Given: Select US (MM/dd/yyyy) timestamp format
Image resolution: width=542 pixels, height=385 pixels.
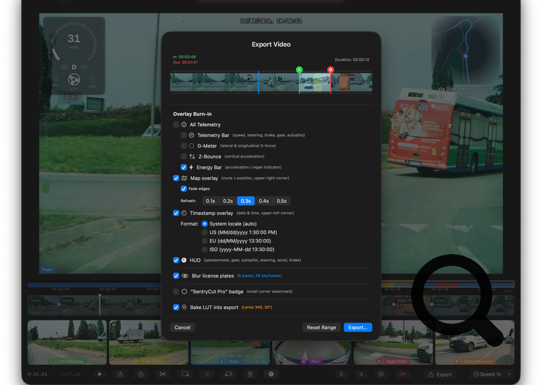Looking at the screenshot, I should pyautogui.click(x=204, y=232).
